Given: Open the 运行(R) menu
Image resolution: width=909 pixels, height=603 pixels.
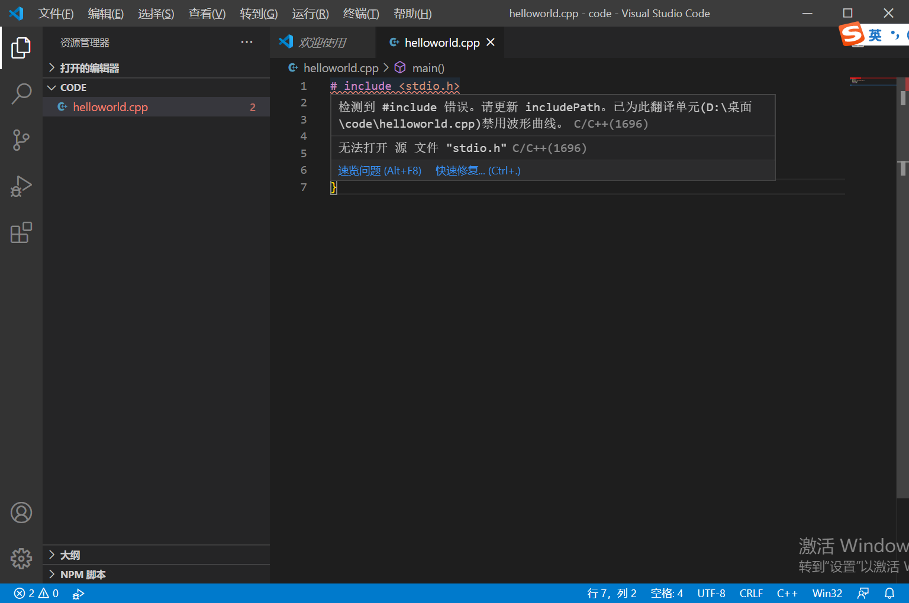Looking at the screenshot, I should [310, 14].
